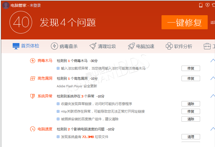Viewport: 215px width, 147px height.
Task: Click 检测到 2 个影响电脑速度的问题 text
Action: click(x=80, y=129)
